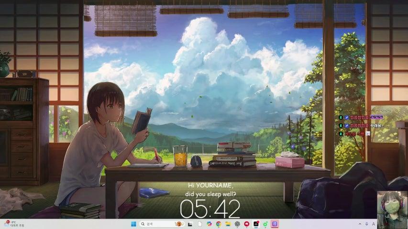Click the search highlight icon in search box
Viewport: 408px width, 229px height.
(x=179, y=224)
